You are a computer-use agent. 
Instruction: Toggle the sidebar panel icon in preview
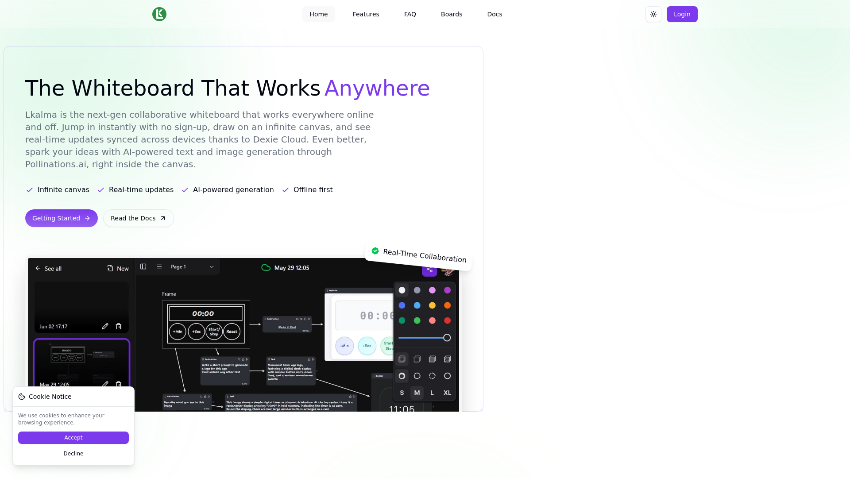point(143,266)
